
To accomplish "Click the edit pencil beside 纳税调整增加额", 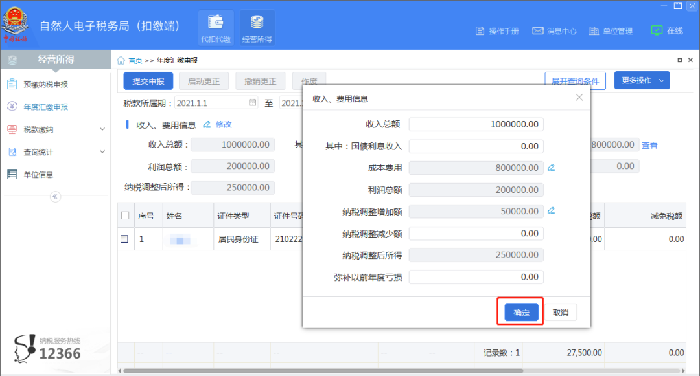I will click(x=552, y=211).
